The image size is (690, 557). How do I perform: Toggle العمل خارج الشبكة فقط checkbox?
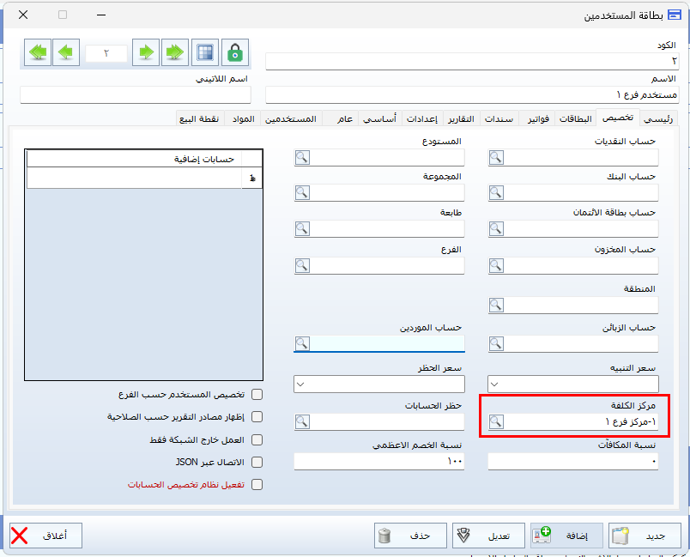point(257,439)
